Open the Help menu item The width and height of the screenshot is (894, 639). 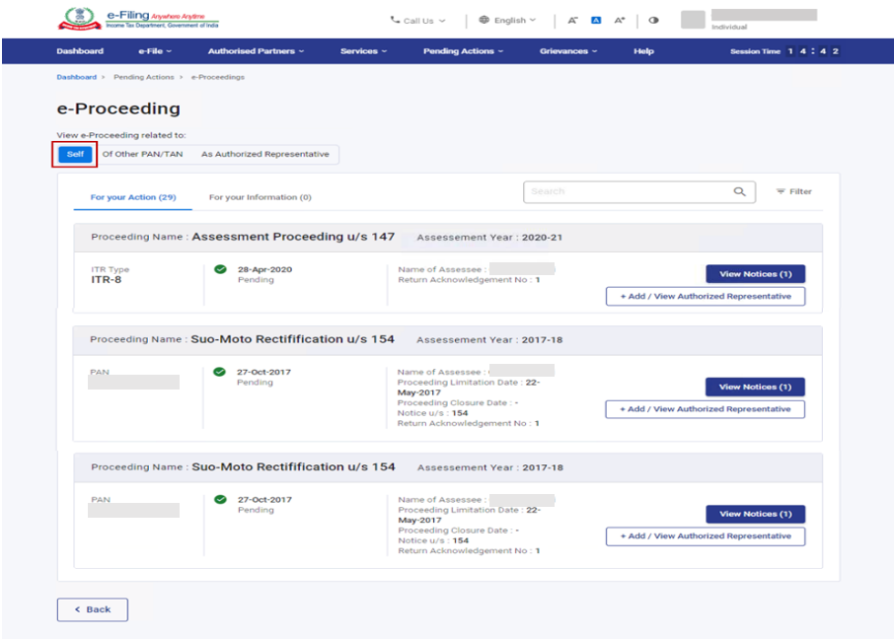(643, 51)
